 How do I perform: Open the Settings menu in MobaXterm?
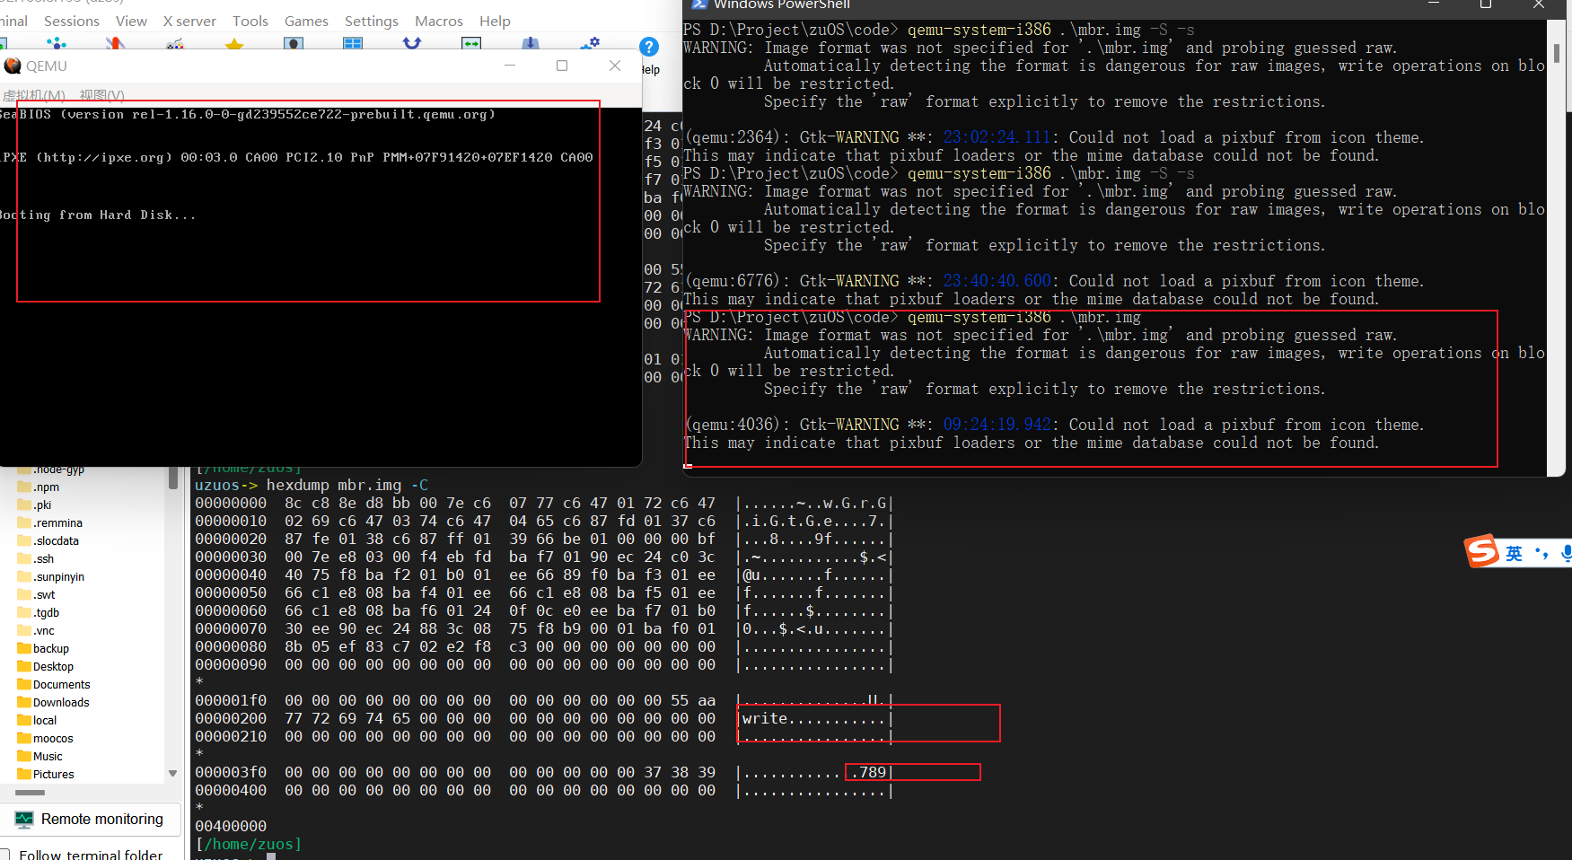click(x=372, y=21)
